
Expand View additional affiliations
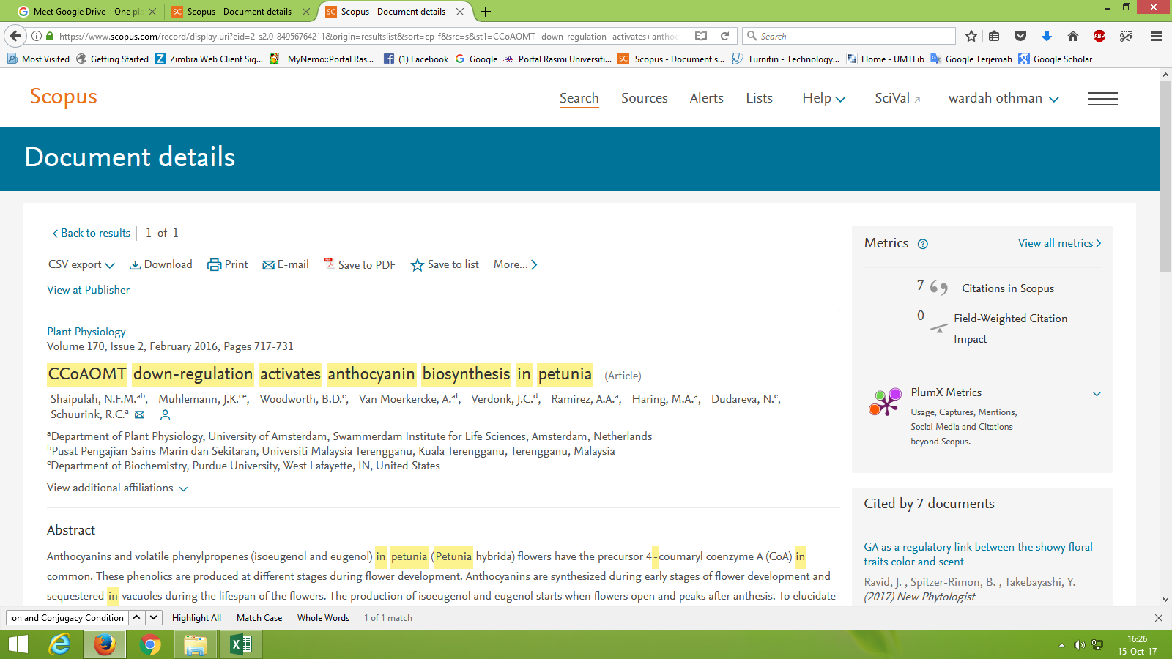click(117, 488)
